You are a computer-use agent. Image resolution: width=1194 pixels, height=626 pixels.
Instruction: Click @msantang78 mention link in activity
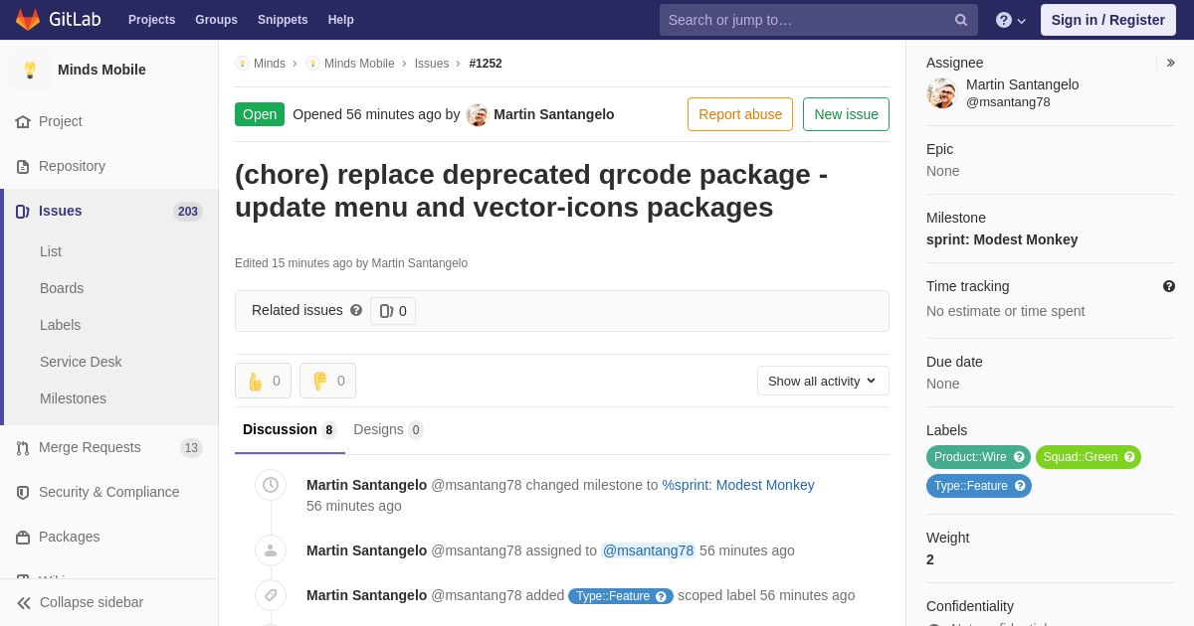pyautogui.click(x=648, y=550)
